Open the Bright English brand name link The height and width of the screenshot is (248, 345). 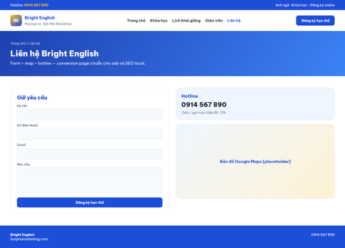(40, 18)
